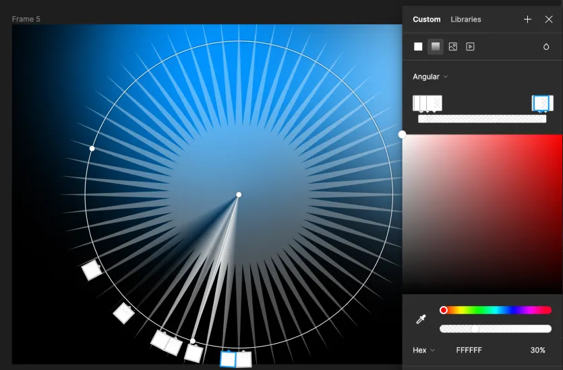Click the gradient width handle on circle's left
The height and width of the screenshot is (370, 563).
92,148
